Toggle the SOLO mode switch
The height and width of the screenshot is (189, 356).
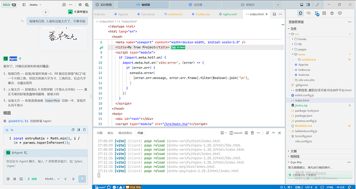tap(9, 5)
